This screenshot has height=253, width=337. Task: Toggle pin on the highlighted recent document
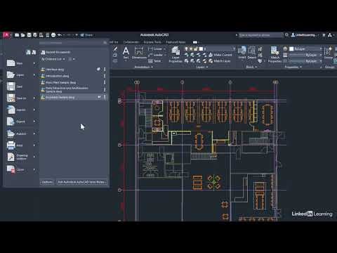[x=99, y=97]
